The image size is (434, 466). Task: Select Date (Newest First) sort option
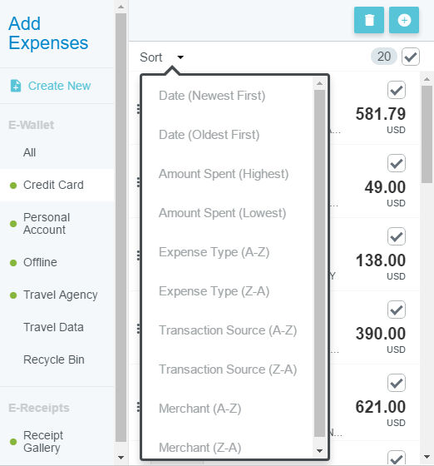pos(212,96)
